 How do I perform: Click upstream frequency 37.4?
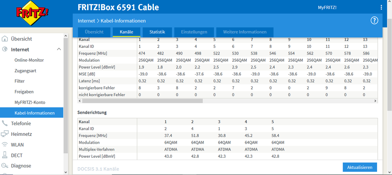[x=168, y=135]
